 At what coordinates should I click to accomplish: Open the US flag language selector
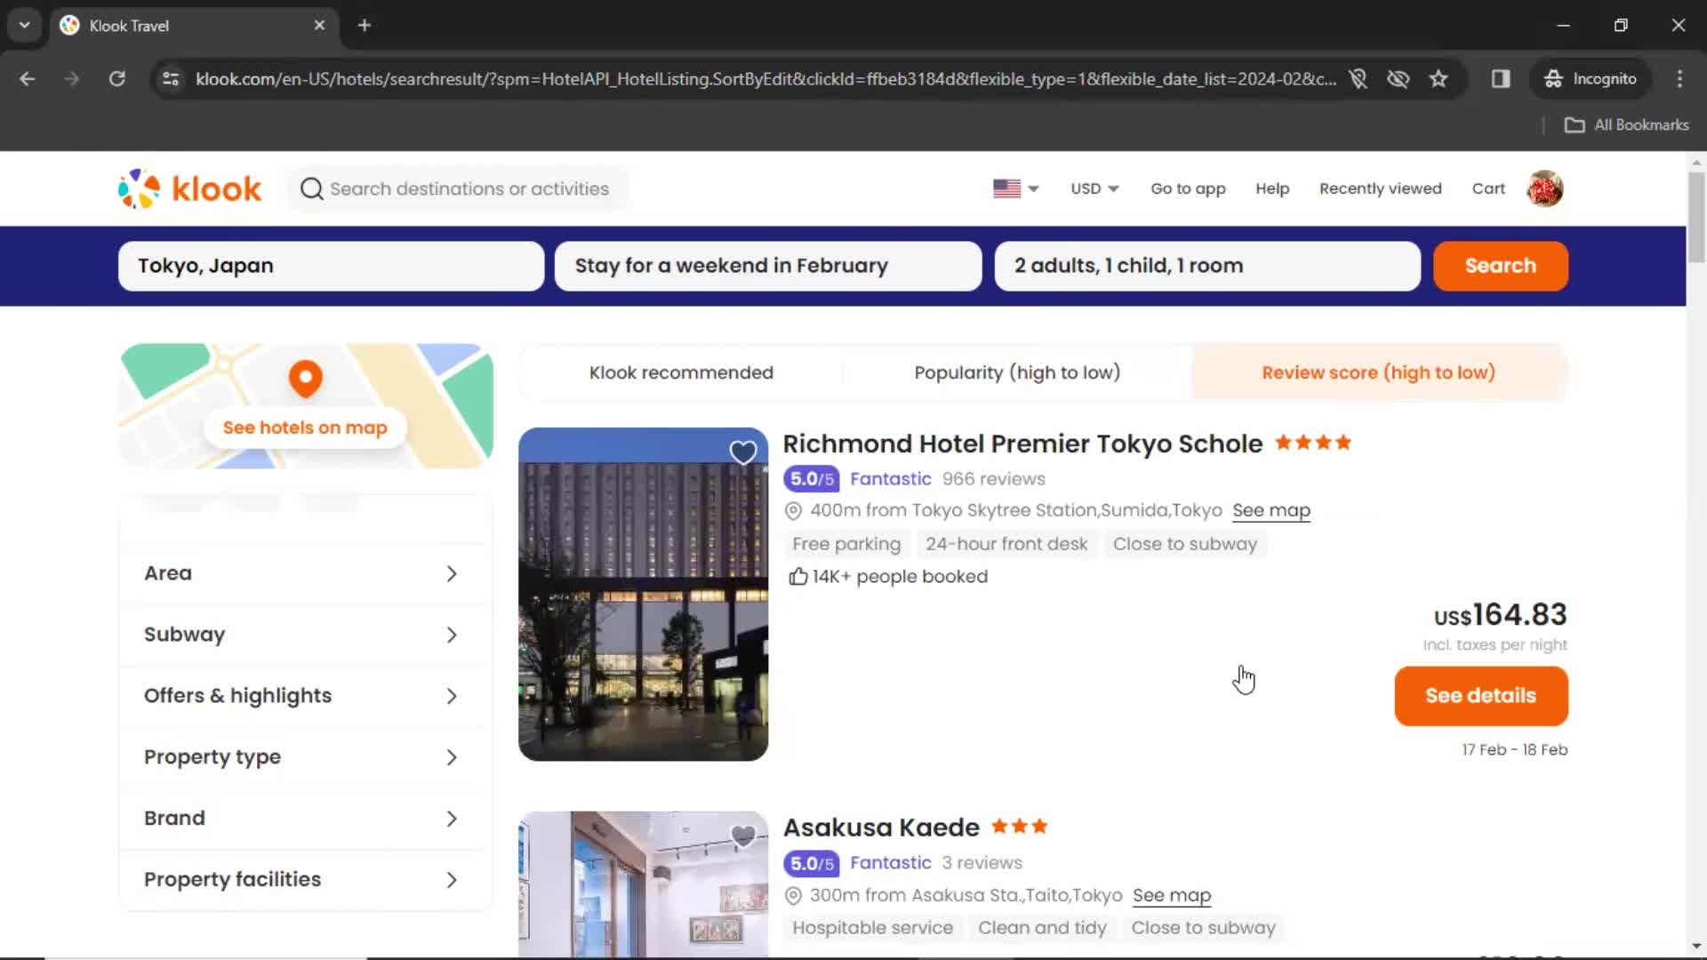point(1015,188)
